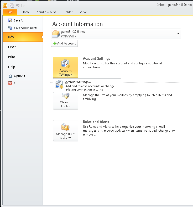Click the gene@ih2000.net account name text
Image resolution: width=193 pixels, height=207 pixels.
pos(73,32)
